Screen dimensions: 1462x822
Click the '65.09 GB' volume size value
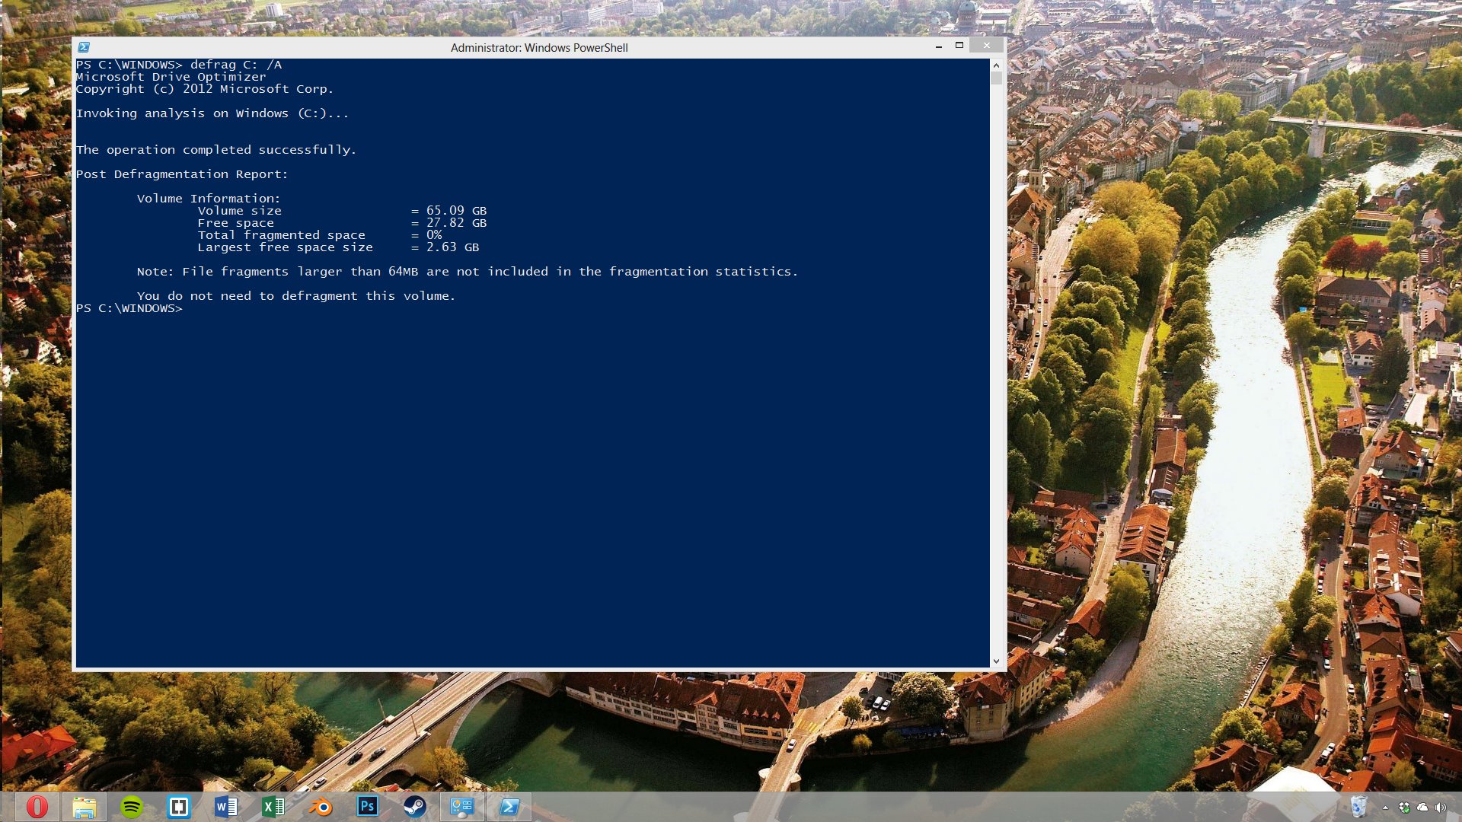click(456, 211)
